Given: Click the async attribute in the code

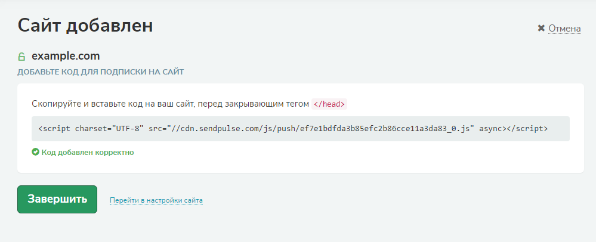Looking at the screenshot, I should [x=491, y=128].
